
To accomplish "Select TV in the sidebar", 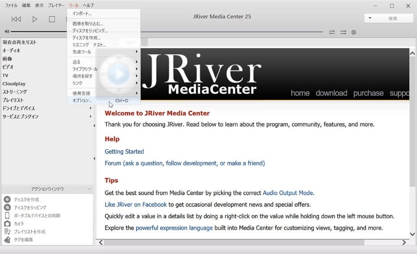I will point(5,75).
